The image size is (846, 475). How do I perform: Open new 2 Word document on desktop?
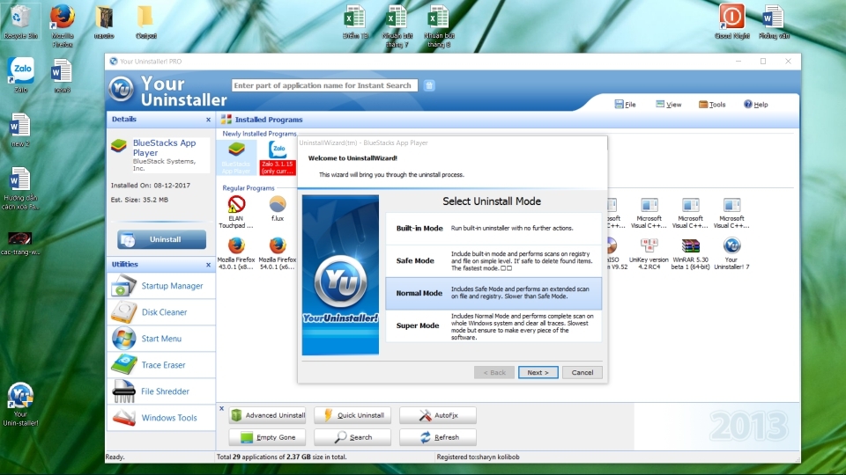click(x=20, y=129)
